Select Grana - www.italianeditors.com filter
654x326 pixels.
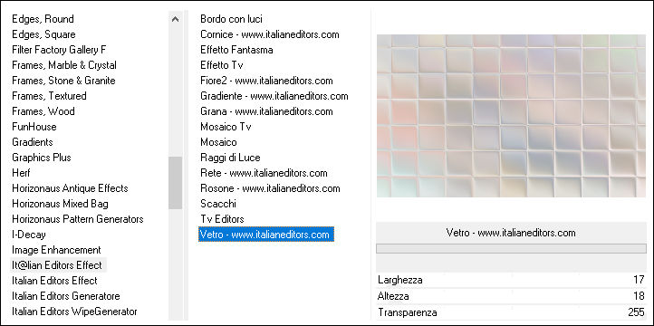tap(266, 111)
